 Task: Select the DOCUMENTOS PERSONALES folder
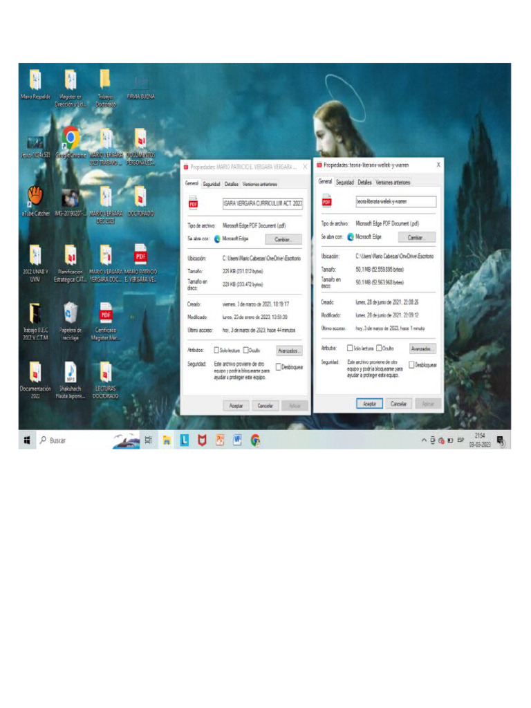(140, 147)
